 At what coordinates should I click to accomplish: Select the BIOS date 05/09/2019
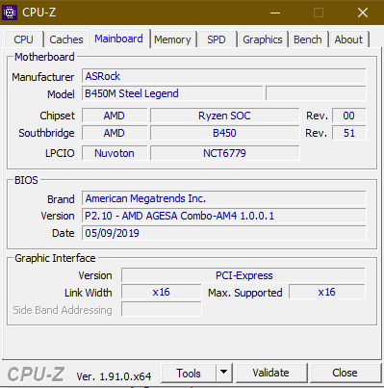223,233
